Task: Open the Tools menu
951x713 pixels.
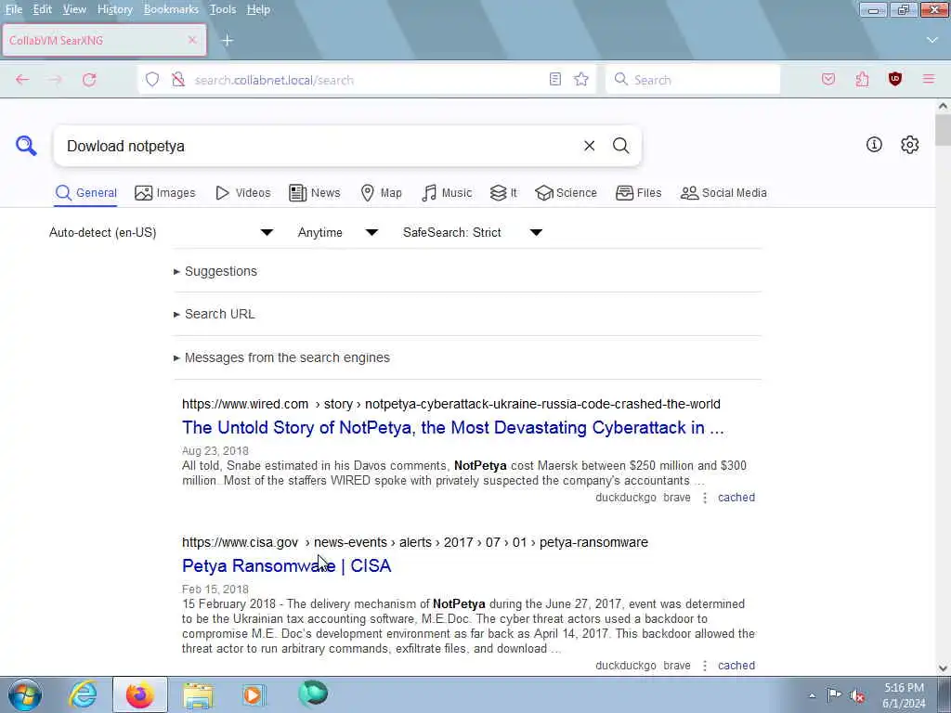Action: point(223,9)
